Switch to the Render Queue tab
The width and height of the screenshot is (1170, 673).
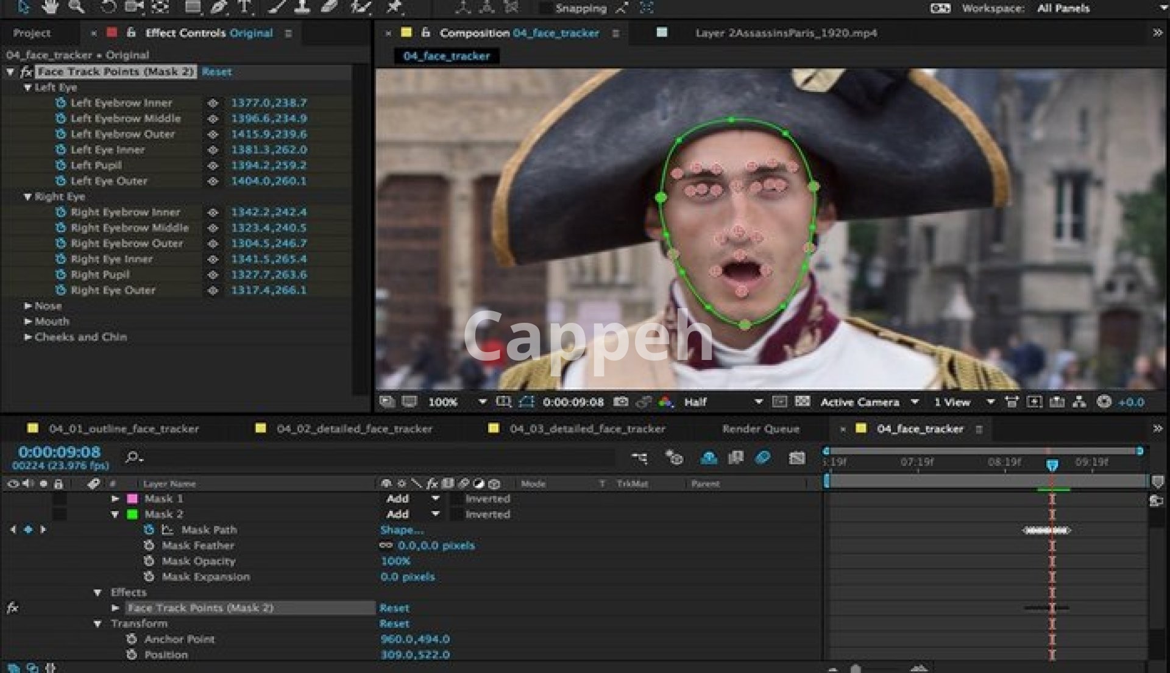point(760,429)
